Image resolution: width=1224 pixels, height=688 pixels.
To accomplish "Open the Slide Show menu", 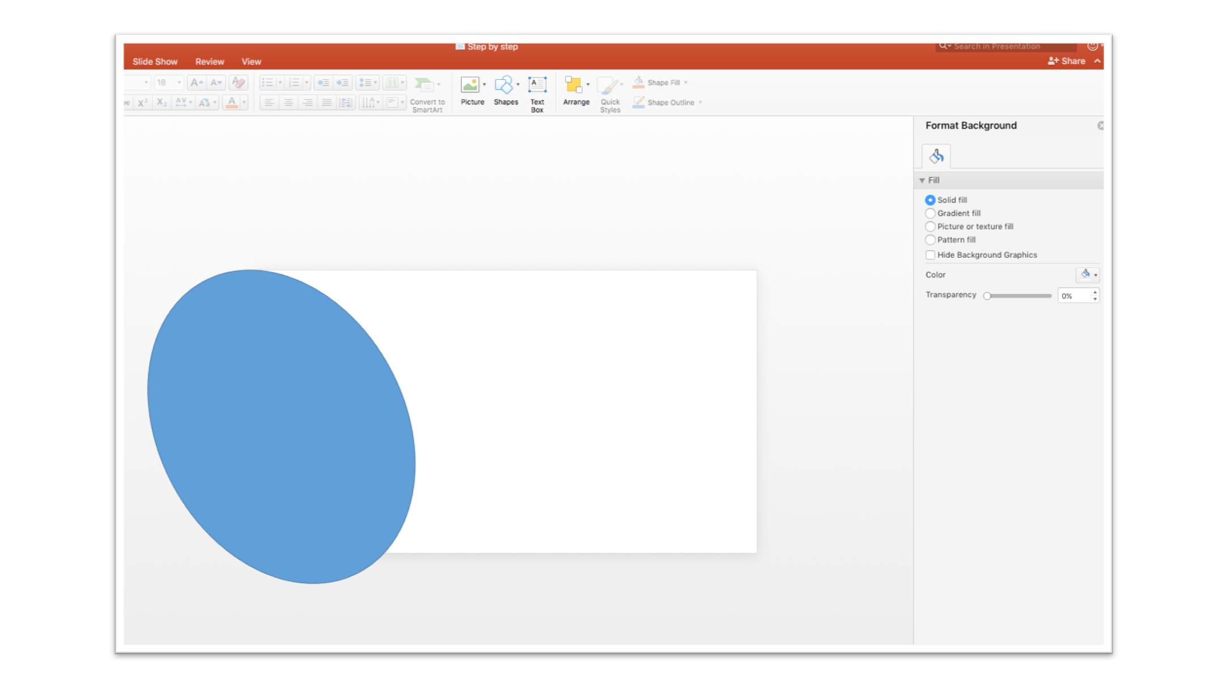I will pyautogui.click(x=155, y=61).
